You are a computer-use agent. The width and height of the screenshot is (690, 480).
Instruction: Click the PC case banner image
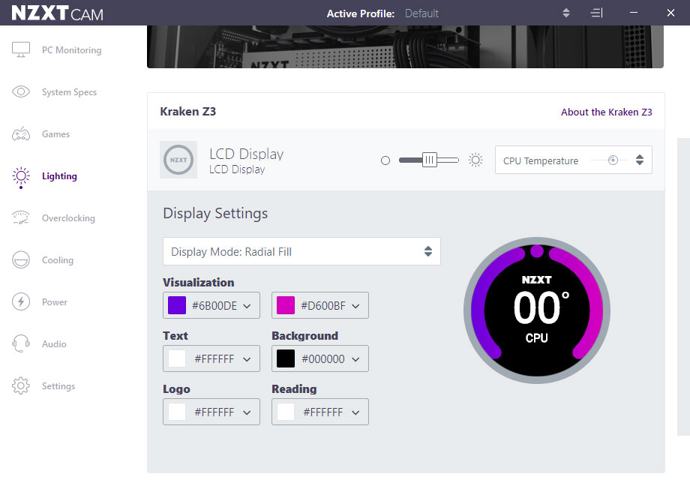pos(405,46)
